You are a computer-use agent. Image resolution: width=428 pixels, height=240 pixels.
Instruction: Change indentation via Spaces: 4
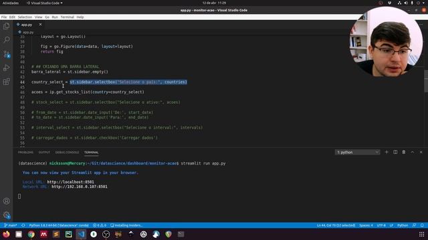coord(366,225)
